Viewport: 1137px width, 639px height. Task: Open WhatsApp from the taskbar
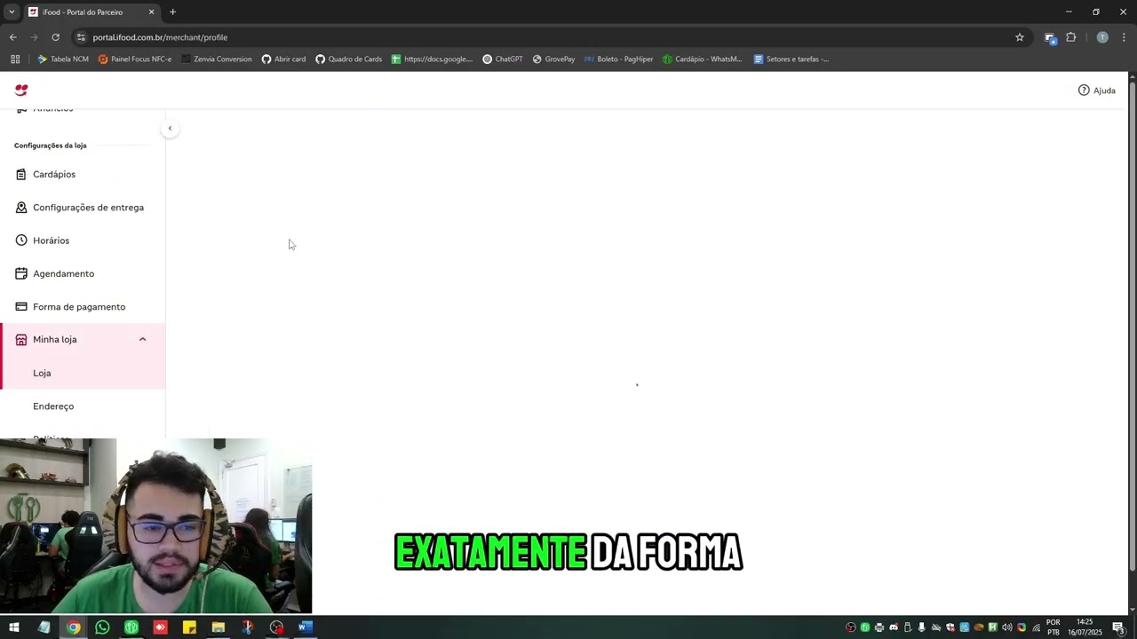[102, 627]
